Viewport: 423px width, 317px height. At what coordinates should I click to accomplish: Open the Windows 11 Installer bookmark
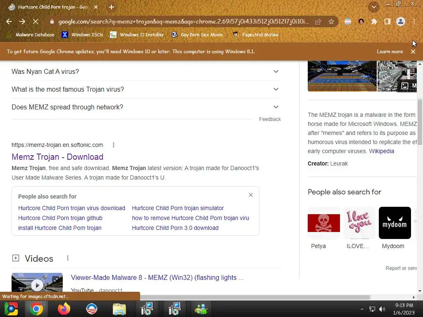click(137, 35)
